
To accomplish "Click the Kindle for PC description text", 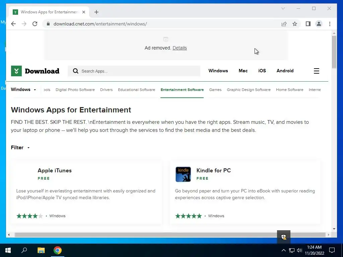I will [x=245, y=194].
